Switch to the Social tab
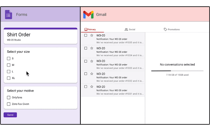 coord(130,29)
